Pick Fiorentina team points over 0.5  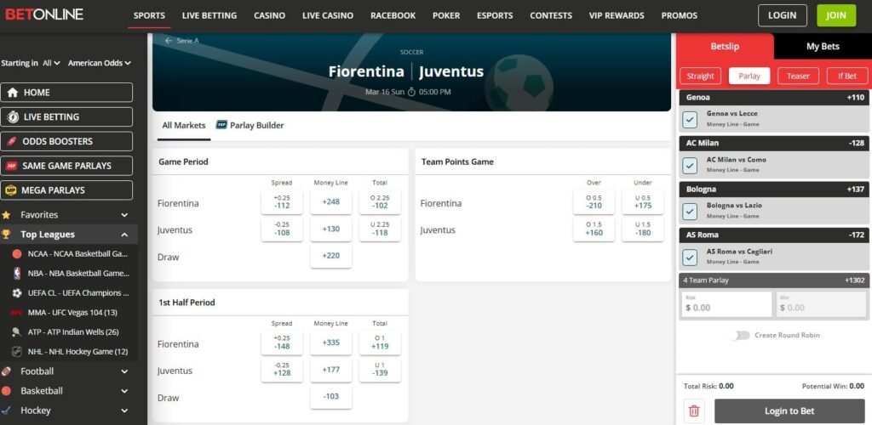point(594,202)
